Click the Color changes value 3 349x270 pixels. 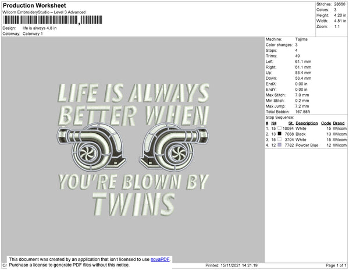coord(296,45)
